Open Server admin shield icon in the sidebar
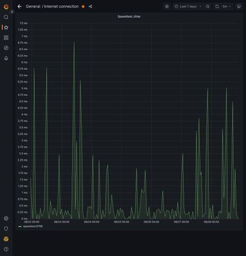 coord(6,228)
